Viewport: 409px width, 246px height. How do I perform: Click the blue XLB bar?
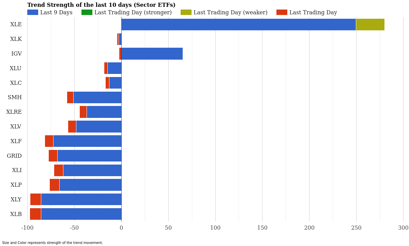coord(81,214)
